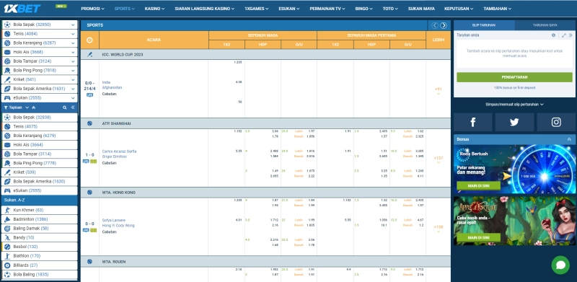The width and height of the screenshot is (577, 282).
Task: Click the live icon under India match score
Action: point(89,95)
